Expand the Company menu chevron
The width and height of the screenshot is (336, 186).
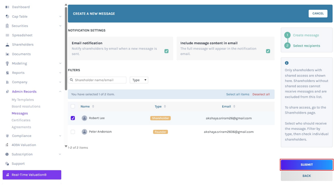60,82
